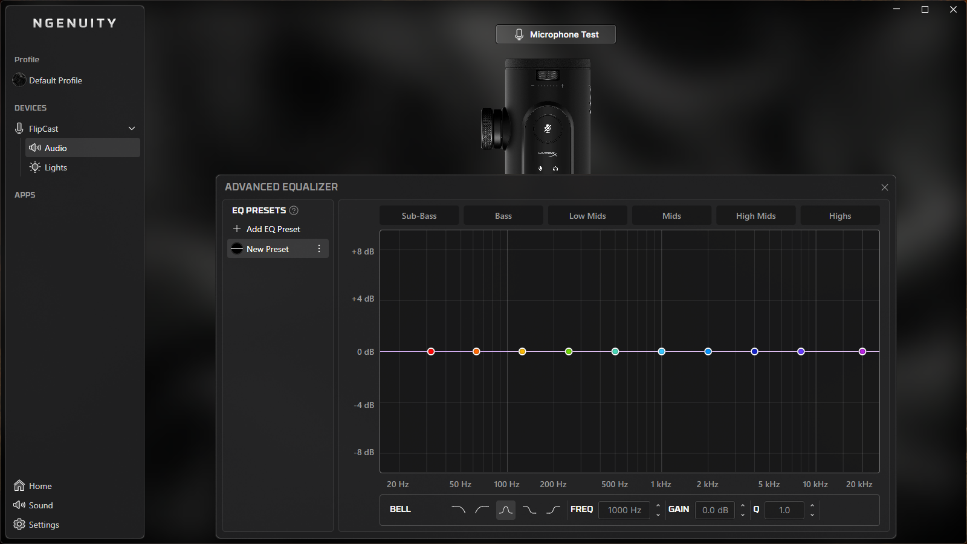Screen dimensions: 967x544
Task: Click the Microphone Test button
Action: (x=556, y=34)
